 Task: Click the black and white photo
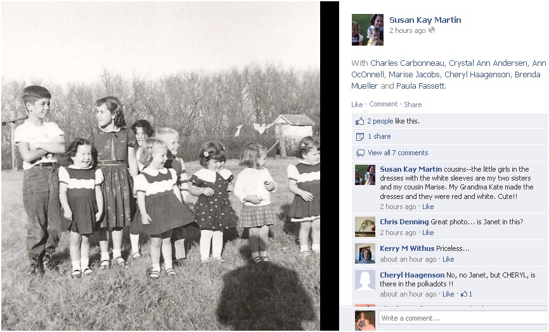click(x=161, y=166)
